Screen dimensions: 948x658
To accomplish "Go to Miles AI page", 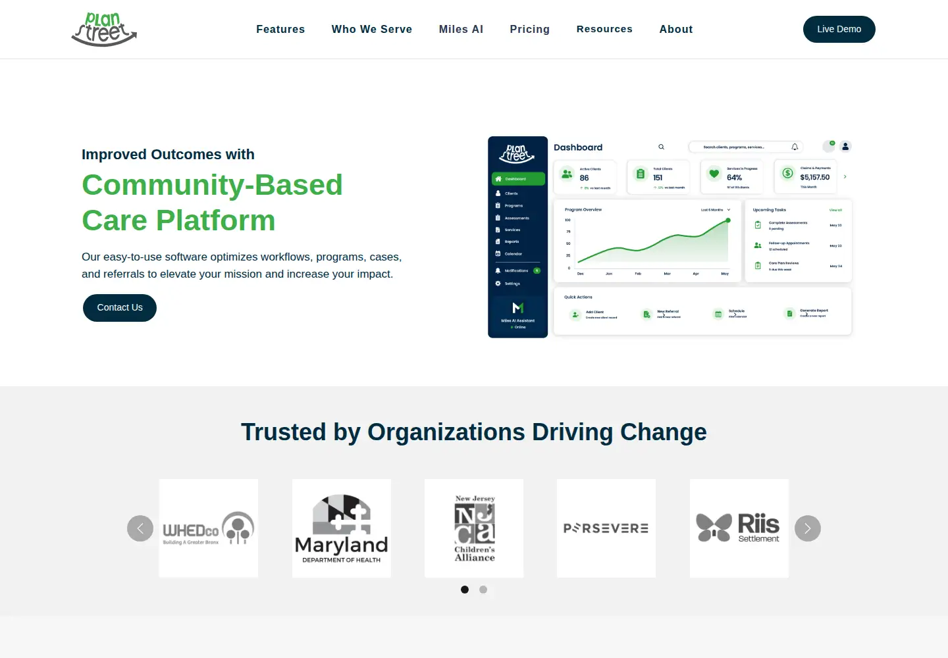I will 461,30.
